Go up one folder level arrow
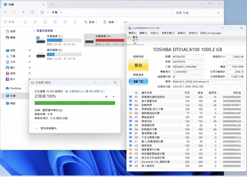This screenshot has height=177, width=247. tap(23, 12)
